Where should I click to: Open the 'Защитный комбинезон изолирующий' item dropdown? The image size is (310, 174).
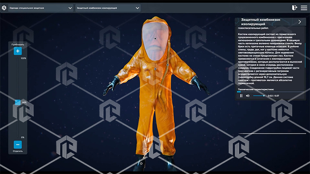[x=108, y=8]
